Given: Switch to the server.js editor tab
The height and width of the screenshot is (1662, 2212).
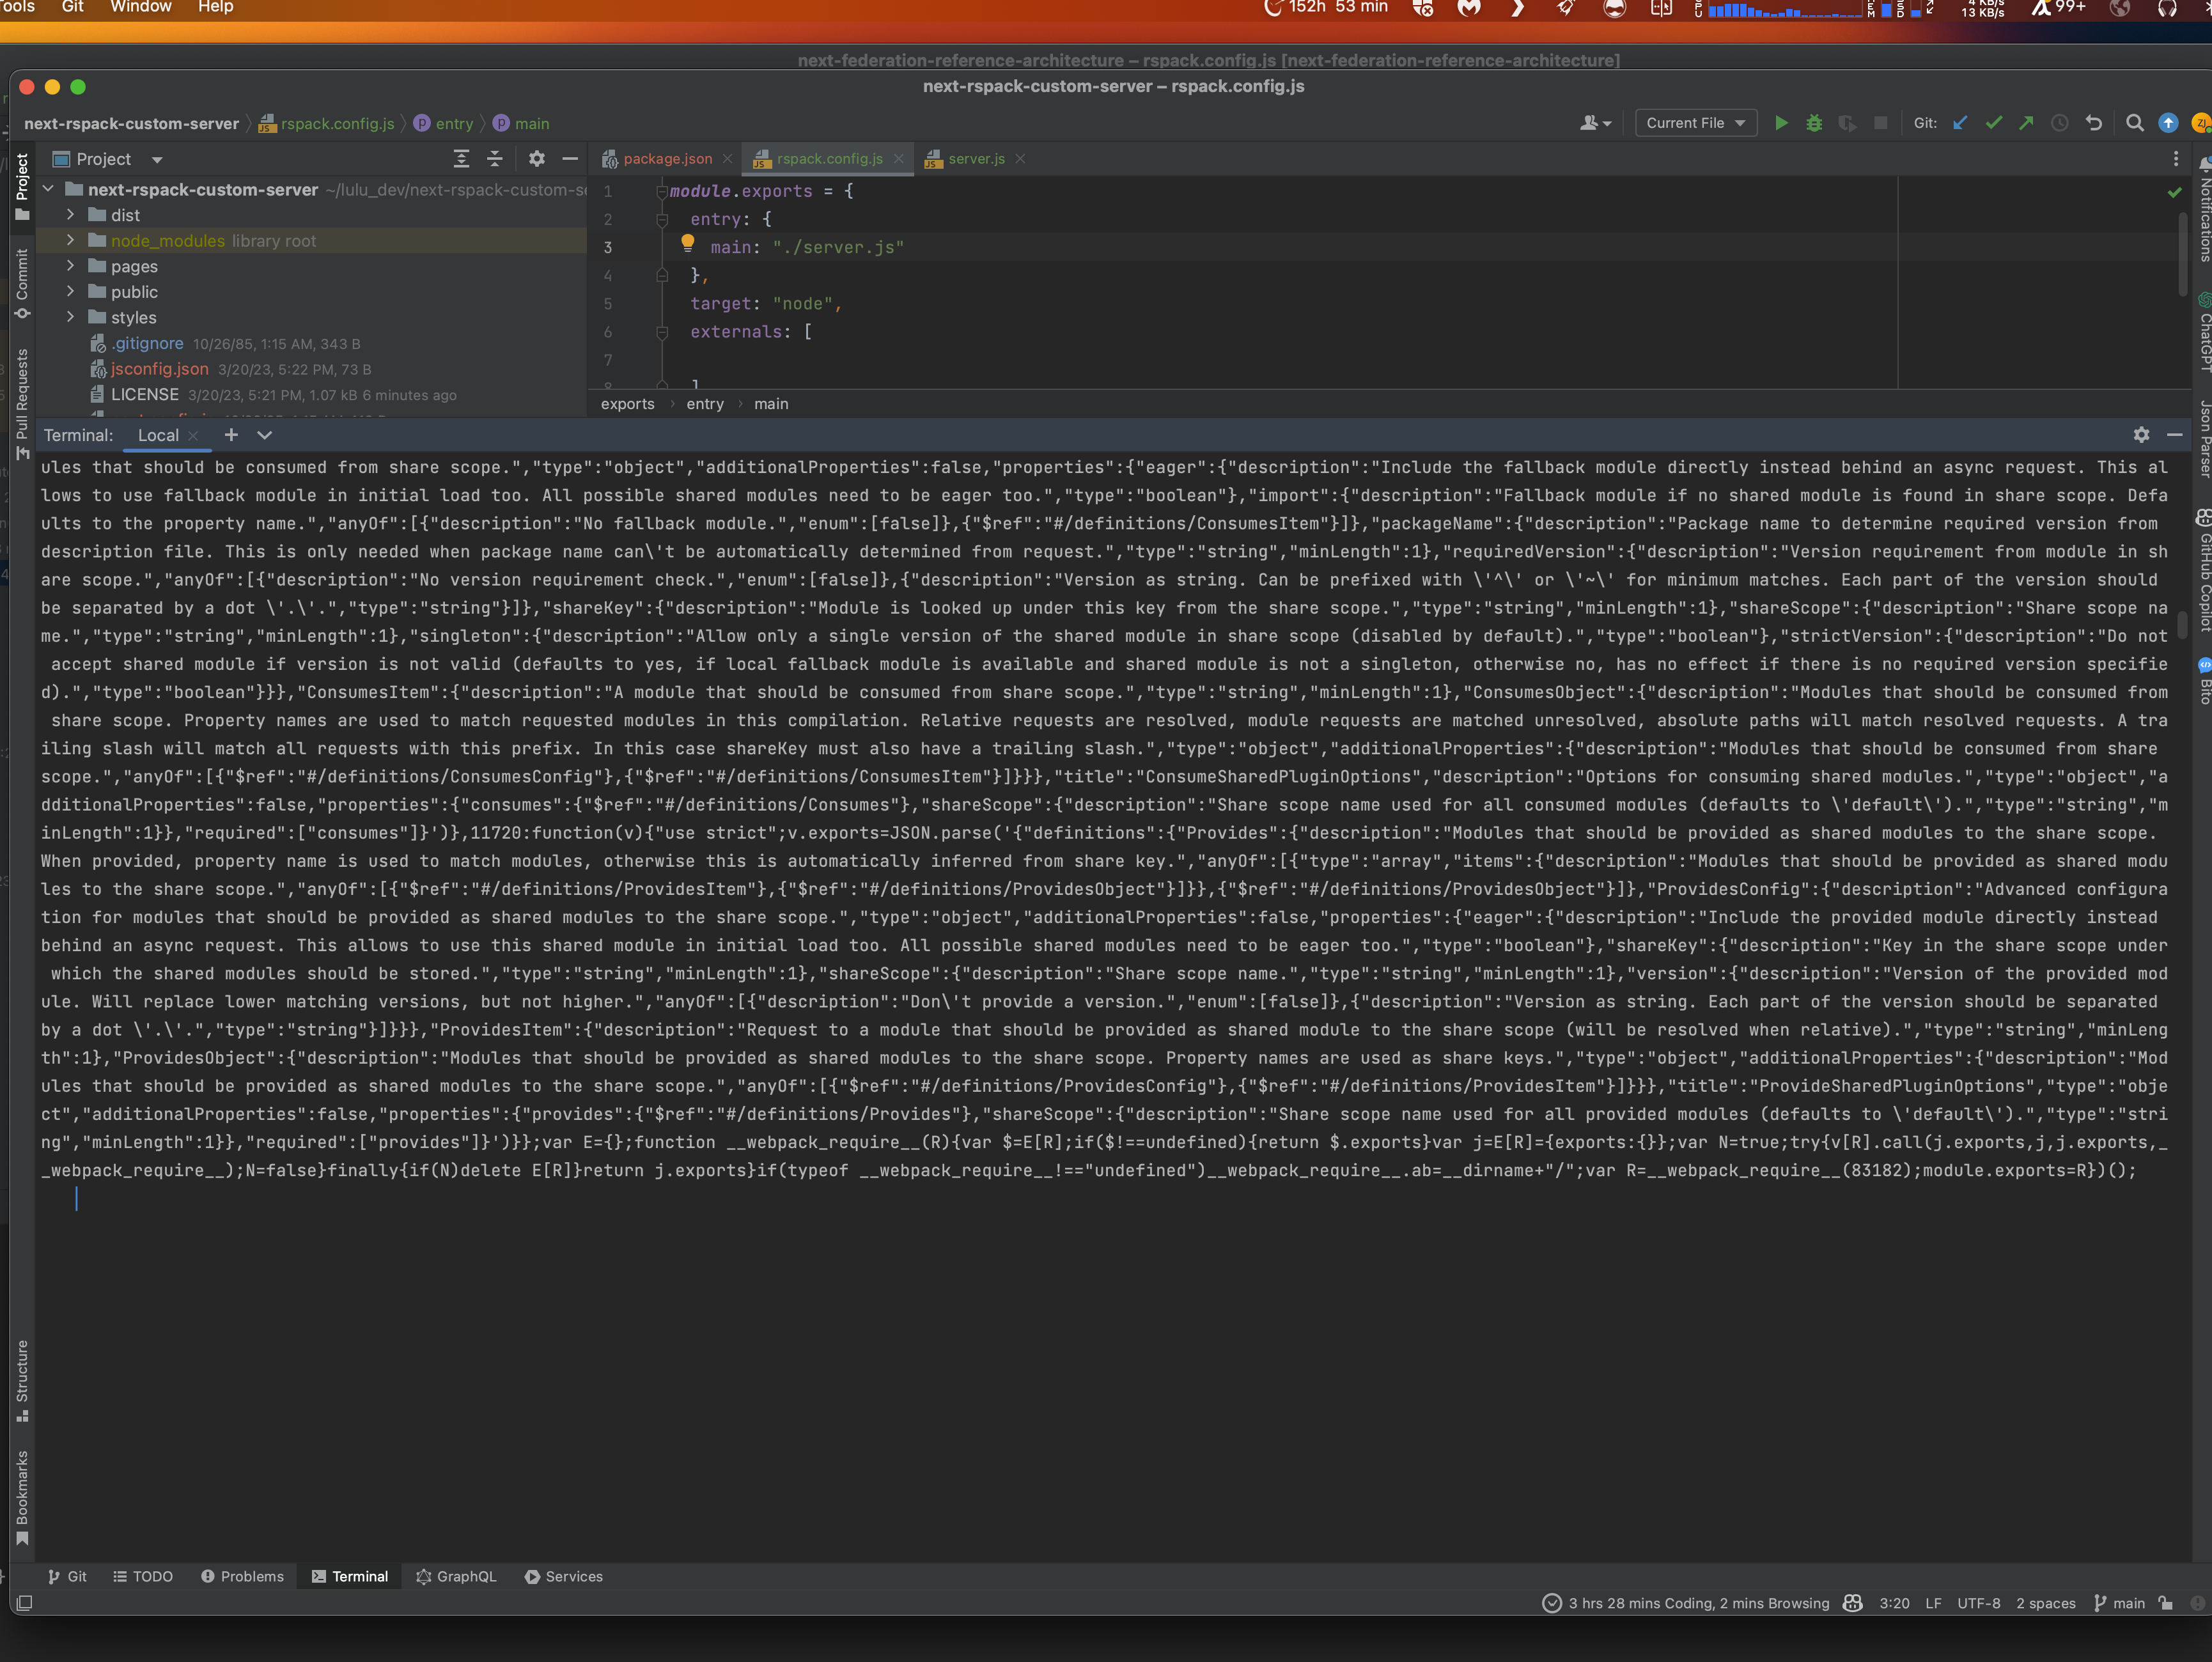Looking at the screenshot, I should click(975, 158).
